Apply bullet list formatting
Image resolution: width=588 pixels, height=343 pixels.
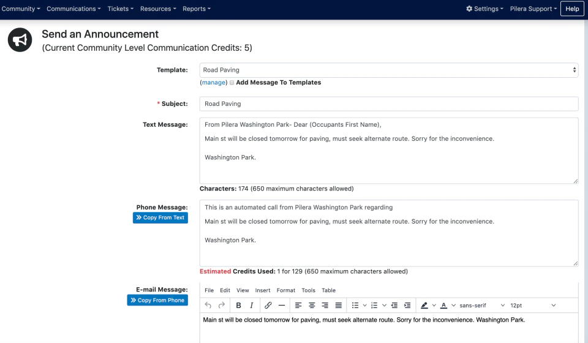pyautogui.click(x=355, y=306)
